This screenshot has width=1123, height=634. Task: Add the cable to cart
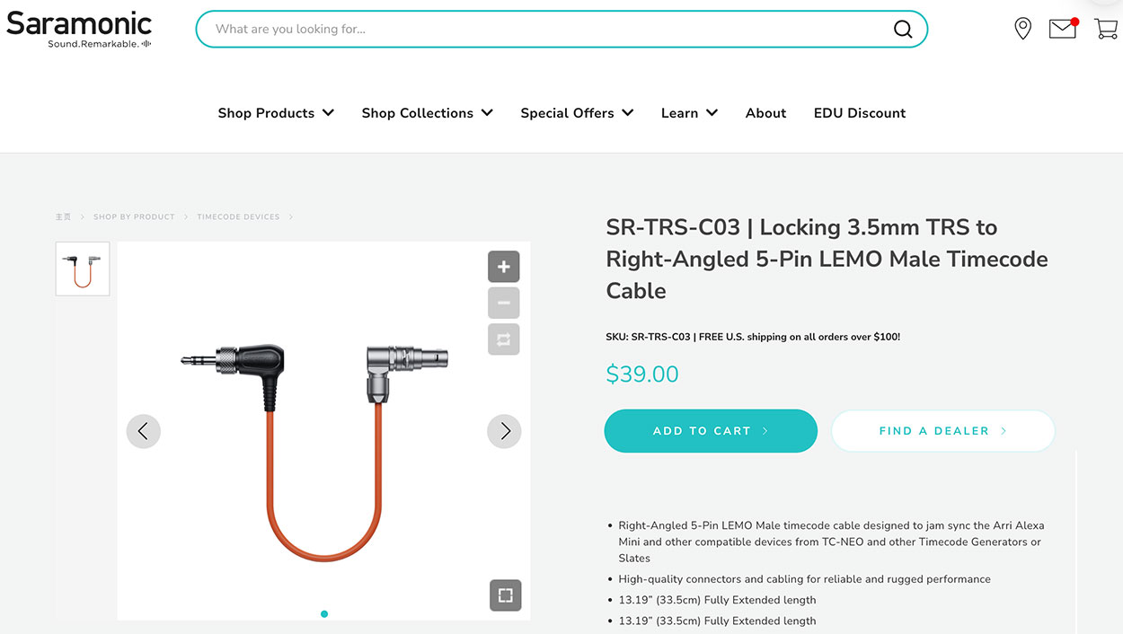pyautogui.click(x=711, y=431)
